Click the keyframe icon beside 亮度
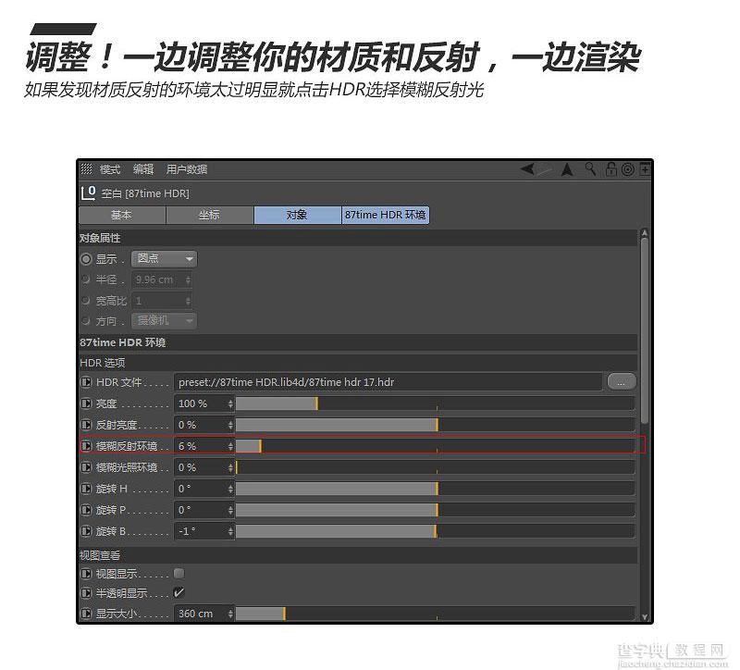The height and width of the screenshot is (670, 740). (x=86, y=403)
